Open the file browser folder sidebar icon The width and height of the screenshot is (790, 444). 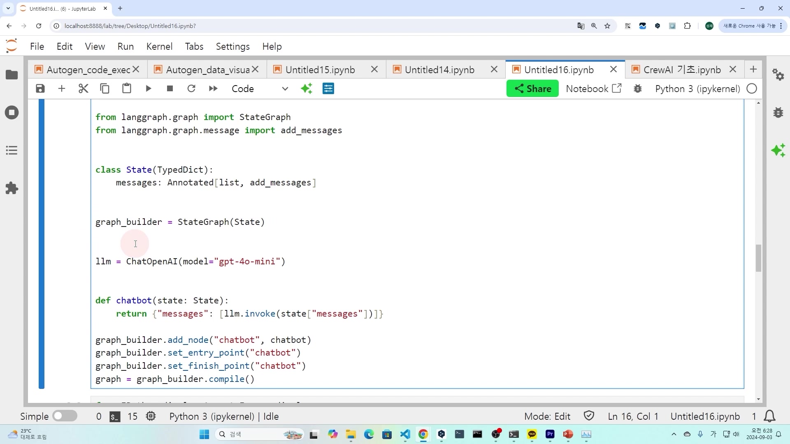(x=12, y=75)
